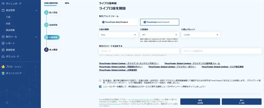Viewport: 264px width, 108px height.
Task: Click the パスワード input field
Action: 139,51
